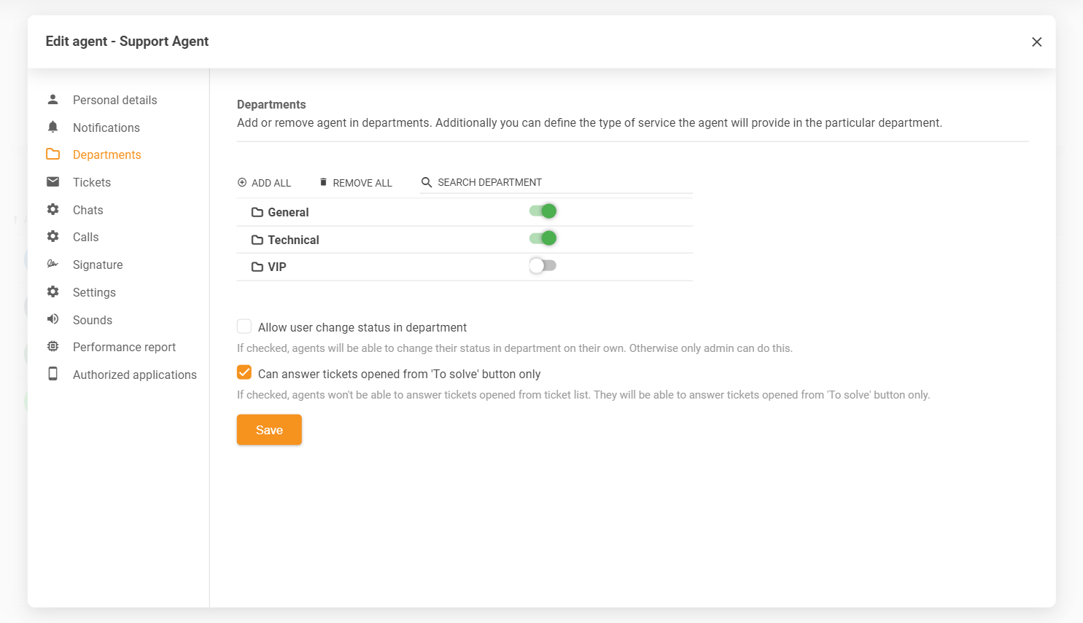Click REMOVE ALL departments

pos(356,183)
